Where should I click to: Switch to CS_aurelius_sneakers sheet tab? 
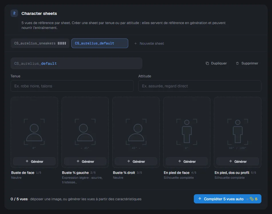pos(40,43)
